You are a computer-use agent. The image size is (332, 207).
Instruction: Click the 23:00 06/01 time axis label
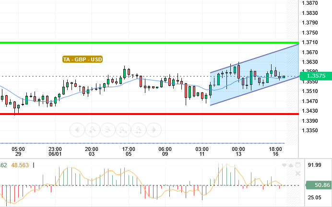tap(55, 151)
